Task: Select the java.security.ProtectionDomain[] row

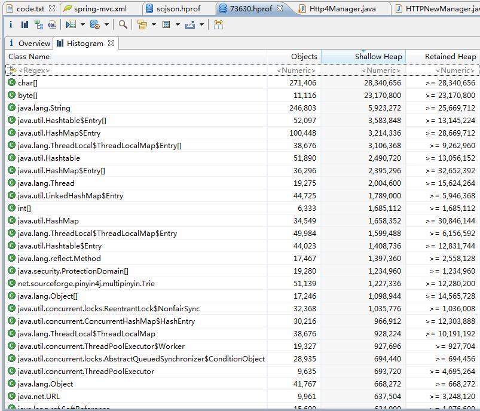Action: pyautogui.click(x=242, y=271)
